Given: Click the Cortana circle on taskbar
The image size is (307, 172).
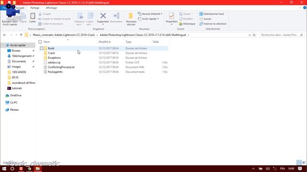Looking at the screenshot, I should coord(12,169).
